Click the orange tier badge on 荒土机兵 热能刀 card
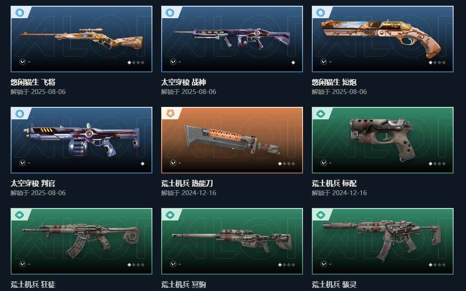This screenshot has height=291, width=466. pos(170,114)
